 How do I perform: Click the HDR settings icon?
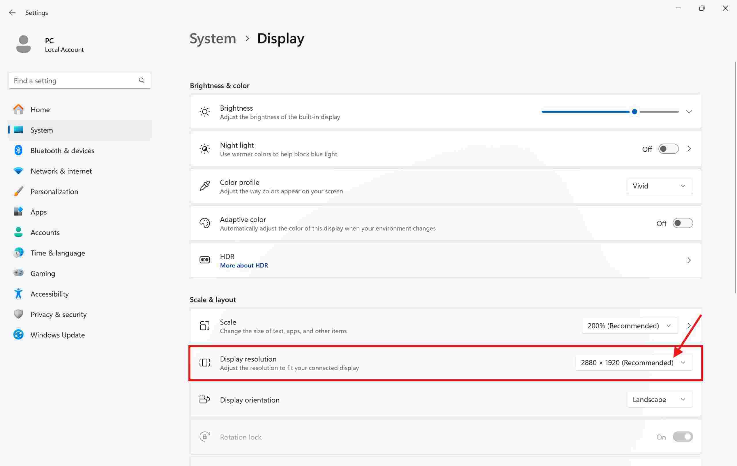pos(204,260)
